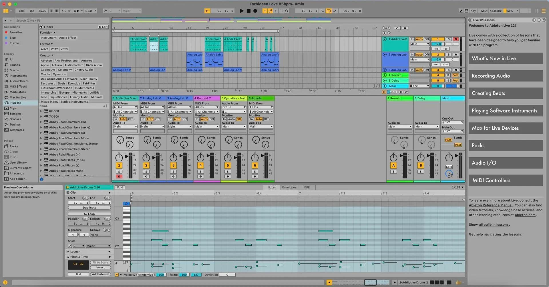Open the Key map mode

473,11
